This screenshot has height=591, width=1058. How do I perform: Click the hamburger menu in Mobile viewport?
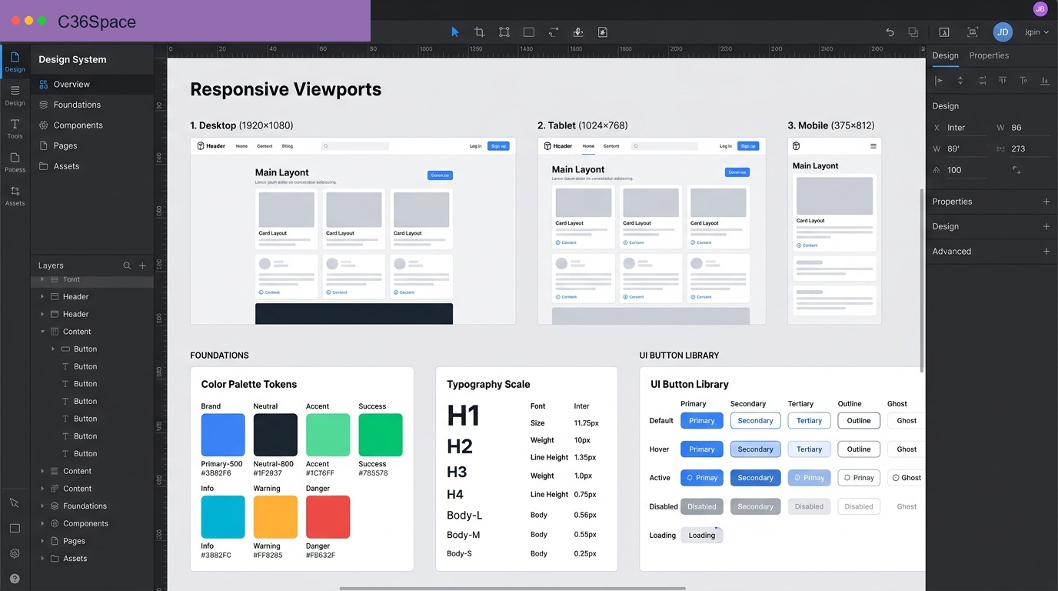[873, 145]
